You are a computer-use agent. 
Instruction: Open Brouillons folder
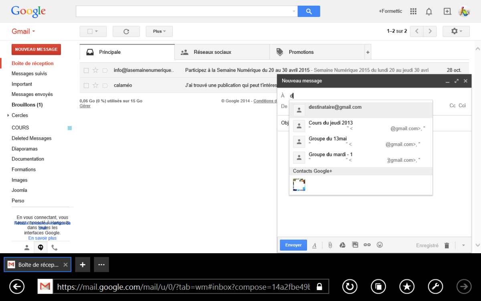pos(27,105)
